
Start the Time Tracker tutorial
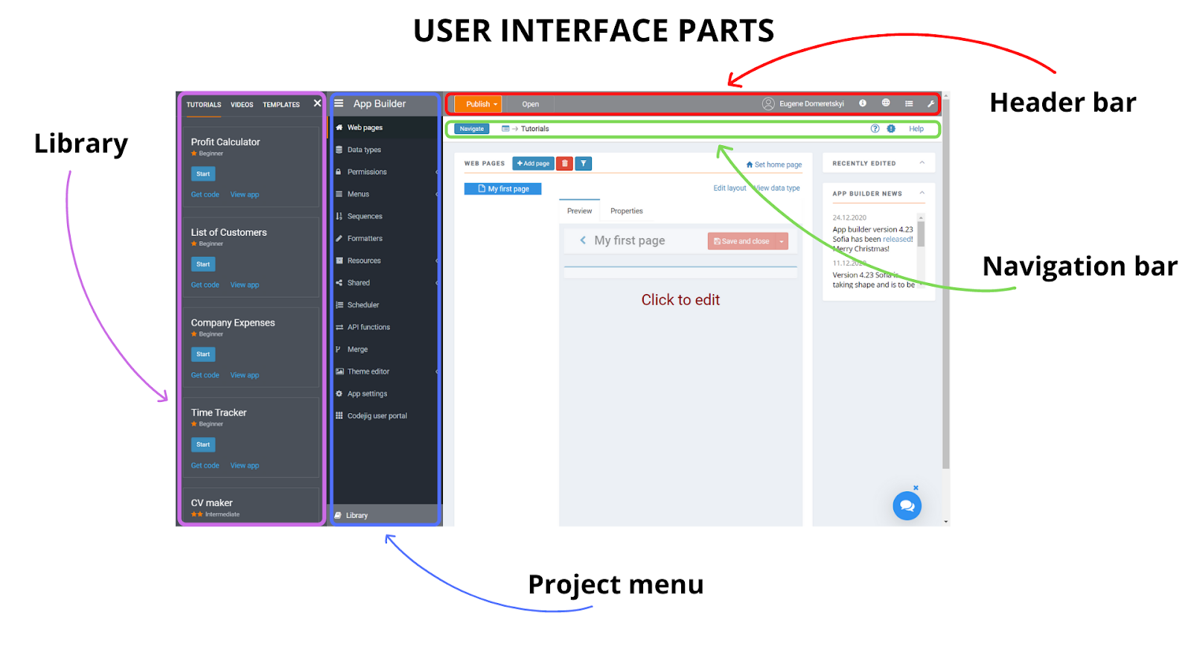click(x=203, y=444)
